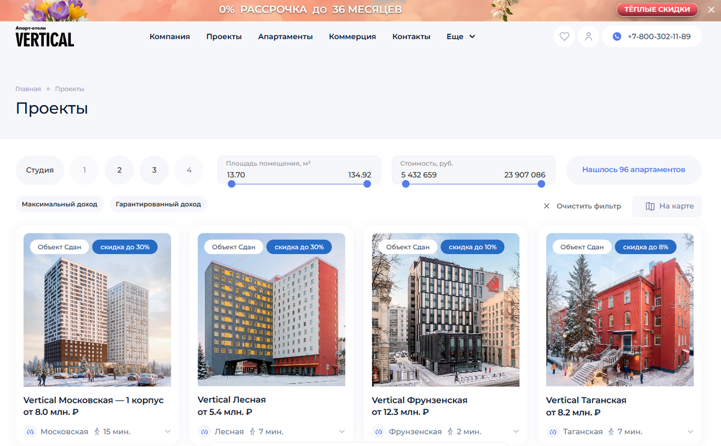Open the Проекты menu item

point(224,37)
